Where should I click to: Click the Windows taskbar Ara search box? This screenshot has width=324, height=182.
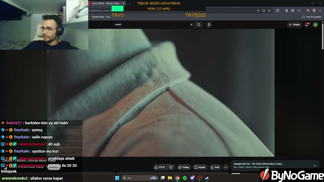[140, 178]
